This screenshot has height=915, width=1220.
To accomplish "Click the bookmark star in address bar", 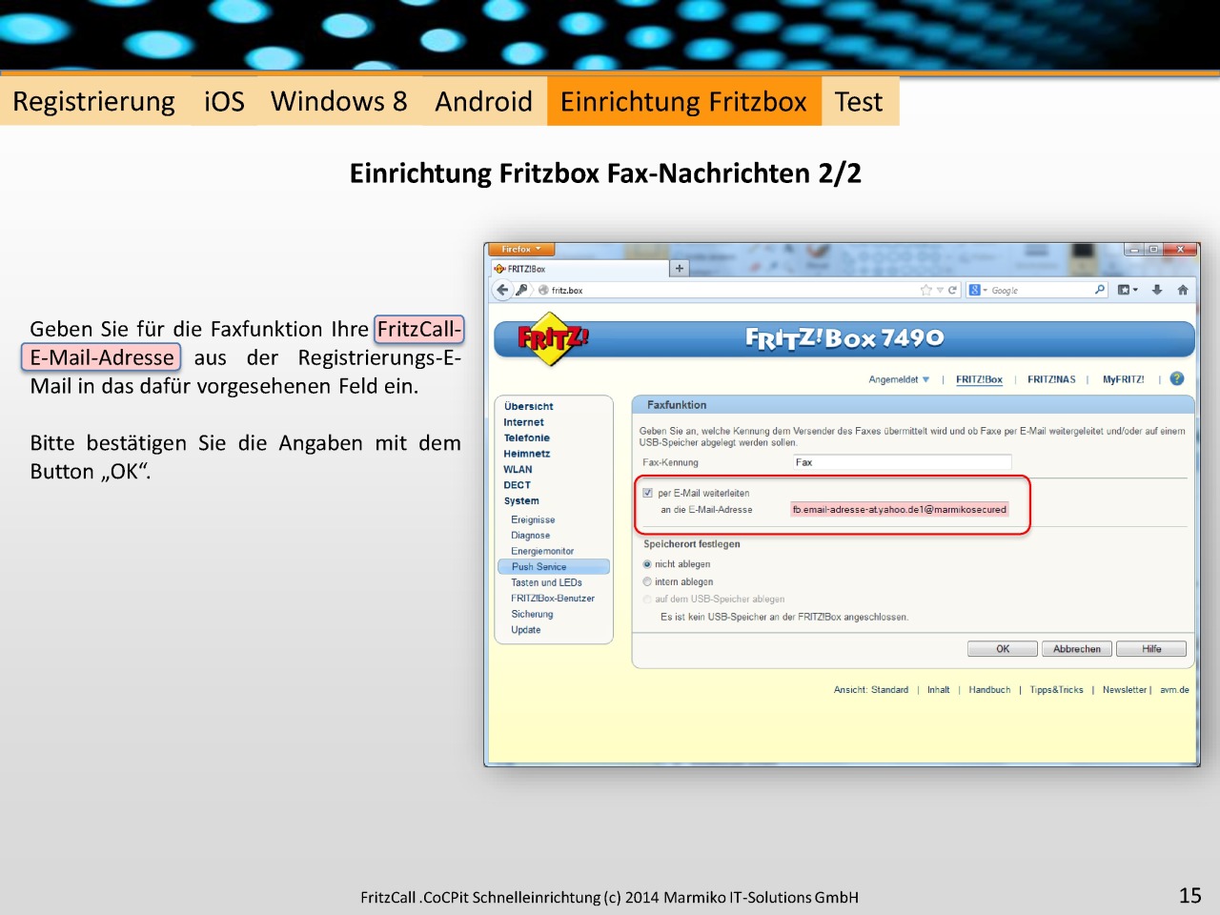I will click(x=925, y=290).
